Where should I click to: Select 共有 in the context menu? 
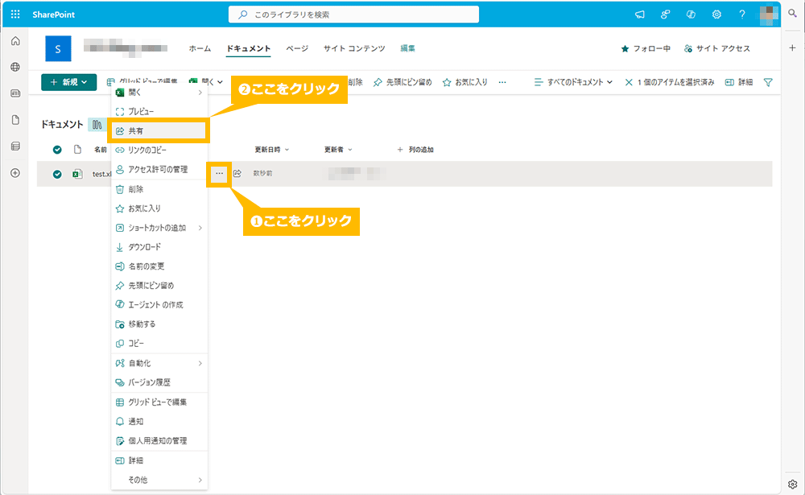[159, 131]
